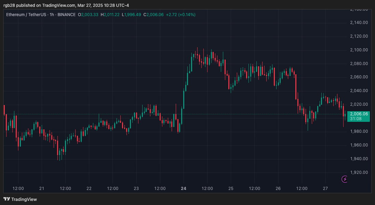
Task: Select the 23 date label on time axis
Action: tap(136, 189)
